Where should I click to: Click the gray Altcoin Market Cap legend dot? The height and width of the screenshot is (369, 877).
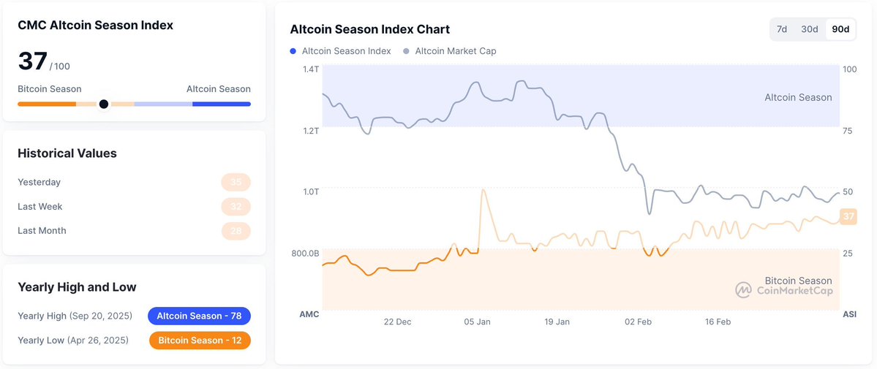coord(406,51)
